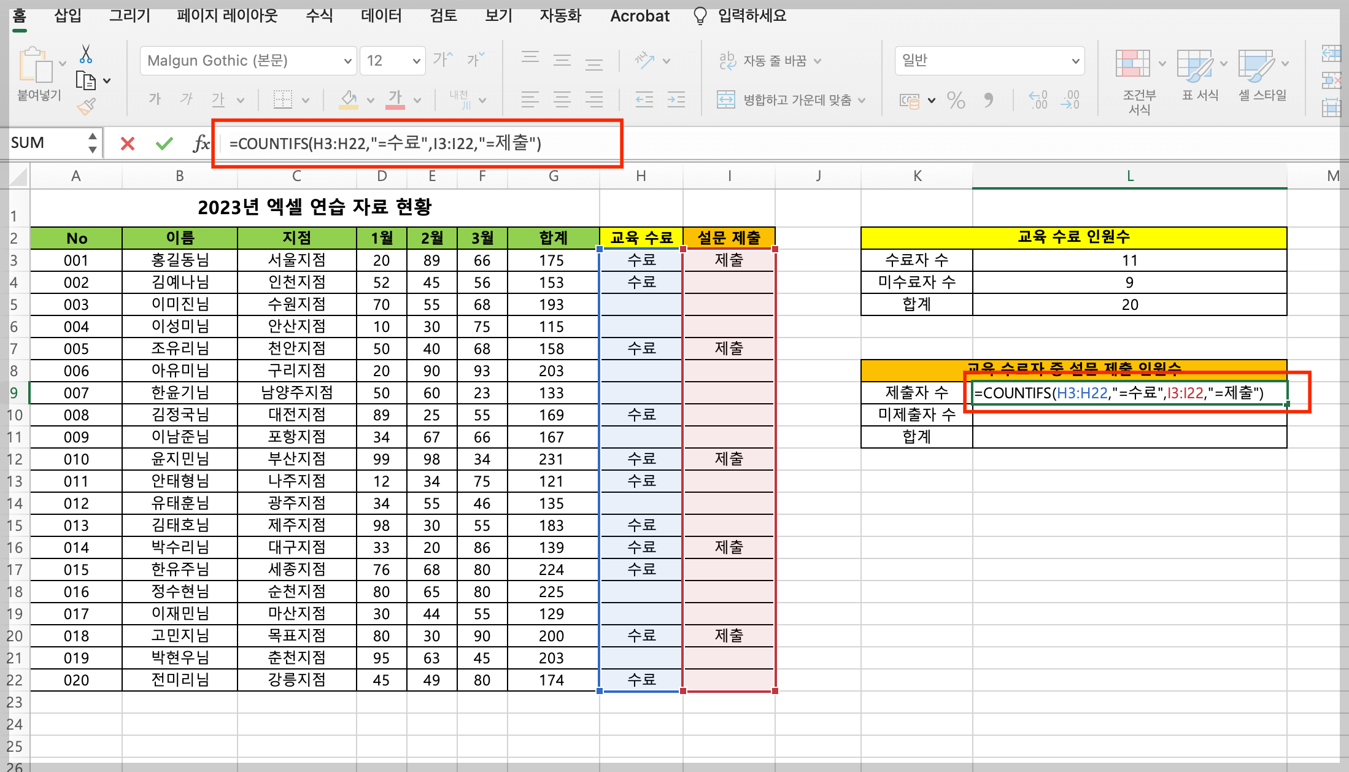
Task: Switch to the 데이터 ribbon tab
Action: pyautogui.click(x=381, y=16)
